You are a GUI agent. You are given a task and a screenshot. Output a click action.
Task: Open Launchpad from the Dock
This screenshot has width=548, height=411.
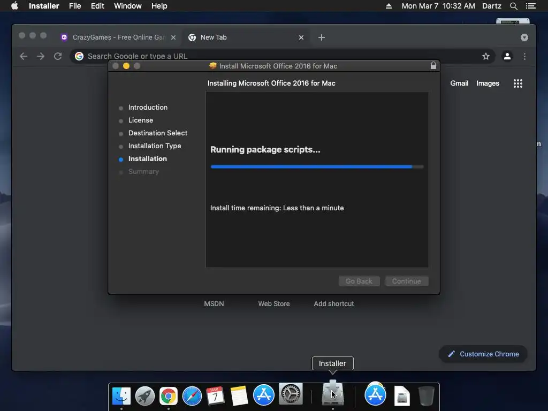pyautogui.click(x=144, y=396)
